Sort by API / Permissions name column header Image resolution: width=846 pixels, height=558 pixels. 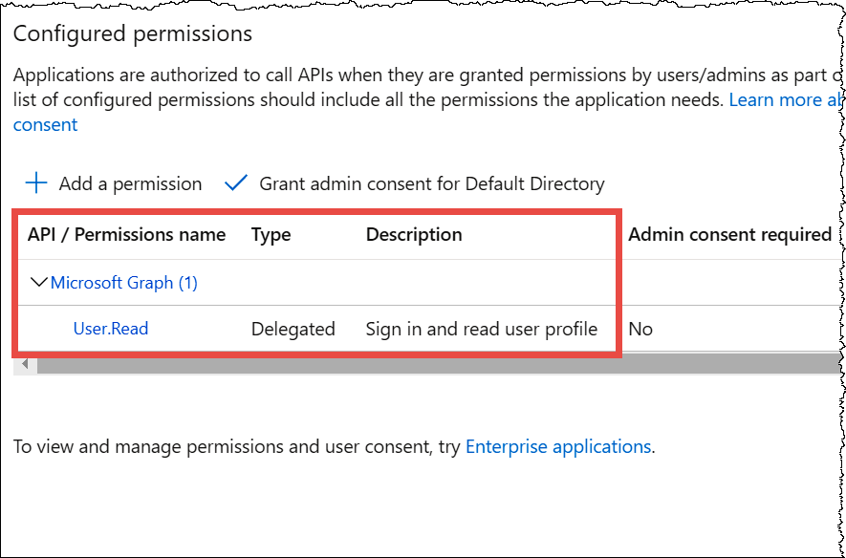pyautogui.click(x=126, y=234)
